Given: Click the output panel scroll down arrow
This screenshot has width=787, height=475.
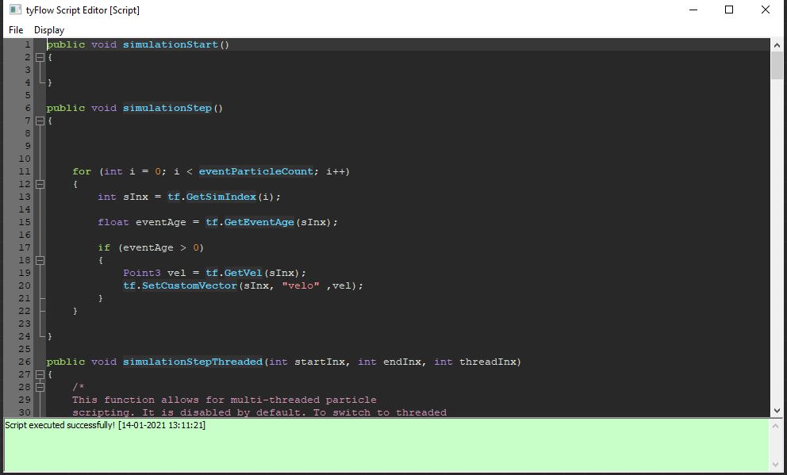Looking at the screenshot, I should coord(777,464).
